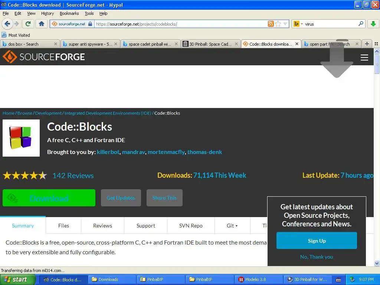Bookmark this page with the star icon
This screenshot has height=285, width=380.
[x=278, y=24]
